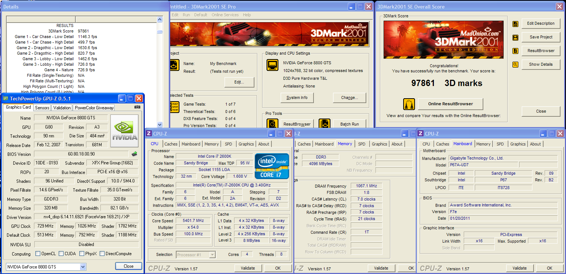
Task: Open Graphics tab in CPU-Z DRAM Frequency window
Action: (x=379, y=144)
